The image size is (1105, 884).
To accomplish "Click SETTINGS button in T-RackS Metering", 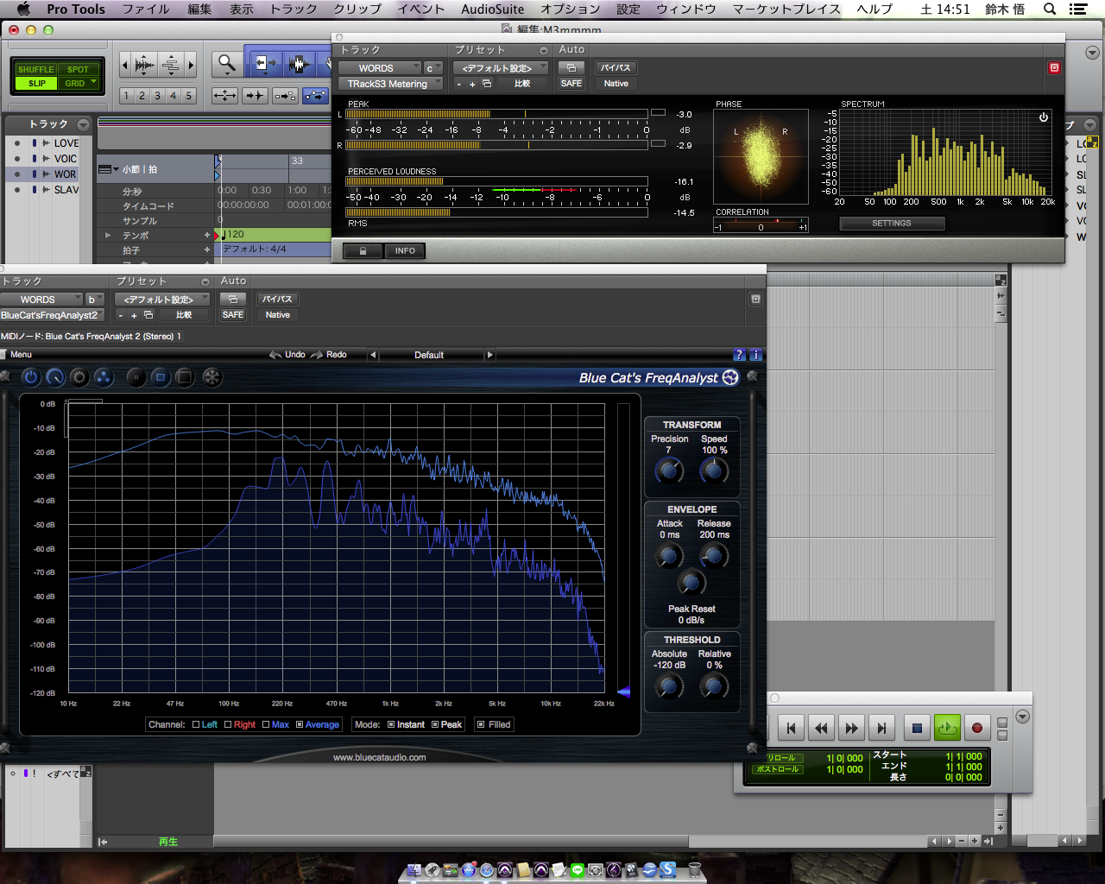I will (x=892, y=224).
